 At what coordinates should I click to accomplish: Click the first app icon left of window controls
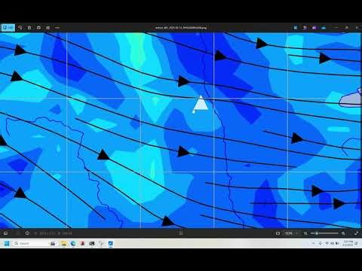click(x=296, y=28)
